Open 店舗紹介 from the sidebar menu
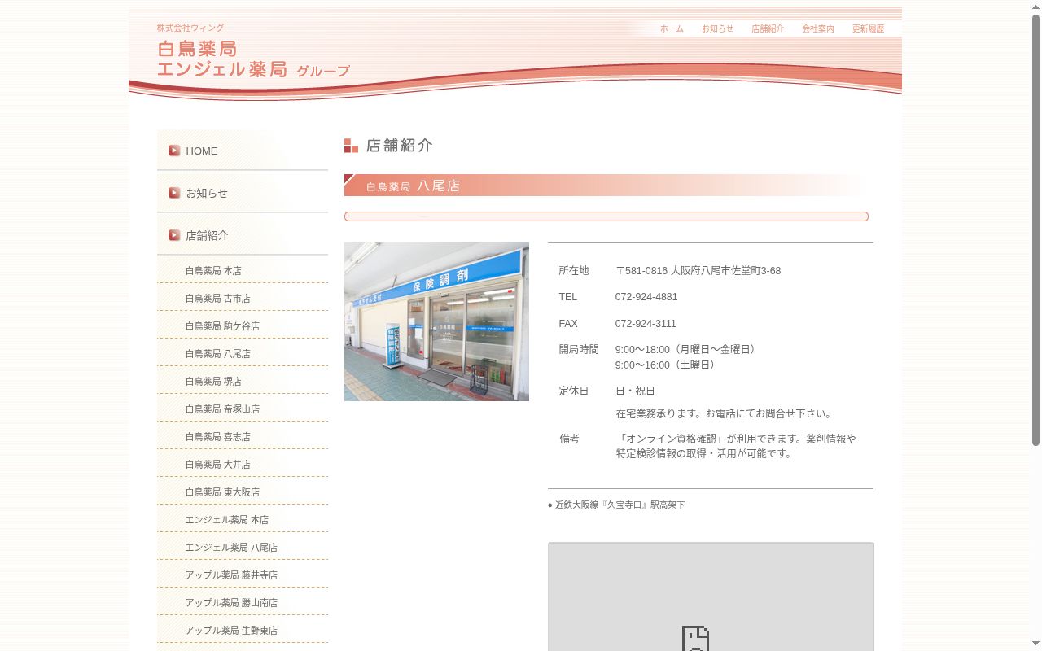 tap(243, 235)
